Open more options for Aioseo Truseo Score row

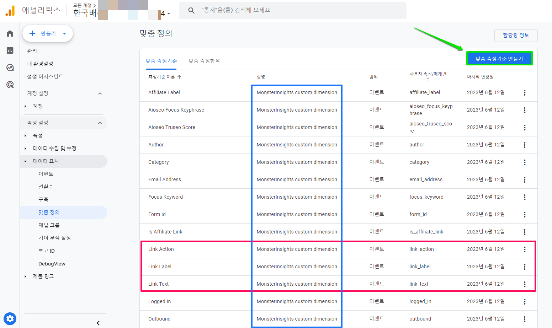pos(525,128)
